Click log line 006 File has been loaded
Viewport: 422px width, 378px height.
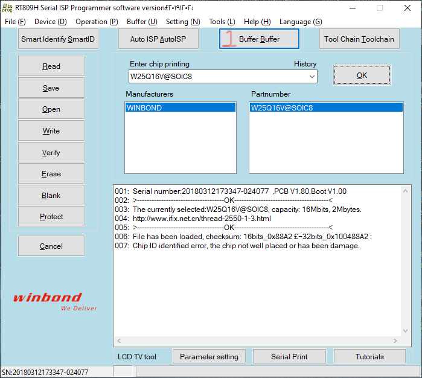click(243, 236)
